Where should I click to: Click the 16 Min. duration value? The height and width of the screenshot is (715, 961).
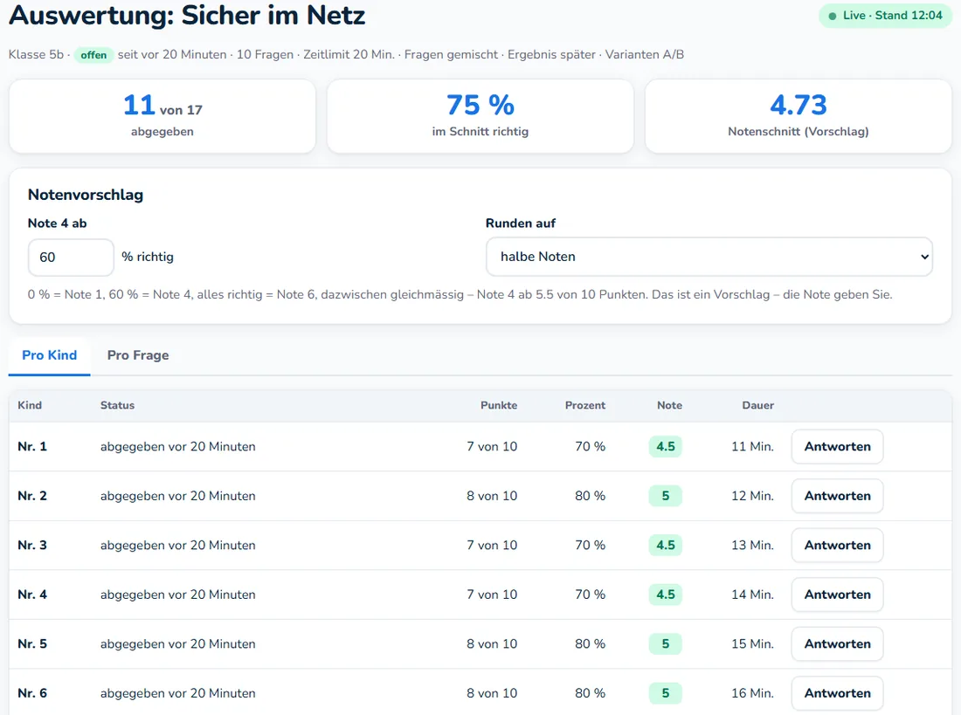752,693
